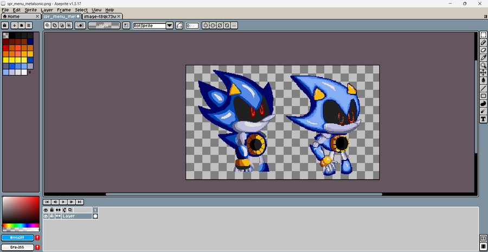This screenshot has width=488, height=252.
Task: Click the palette lock edit icon
Action: tap(5, 25)
